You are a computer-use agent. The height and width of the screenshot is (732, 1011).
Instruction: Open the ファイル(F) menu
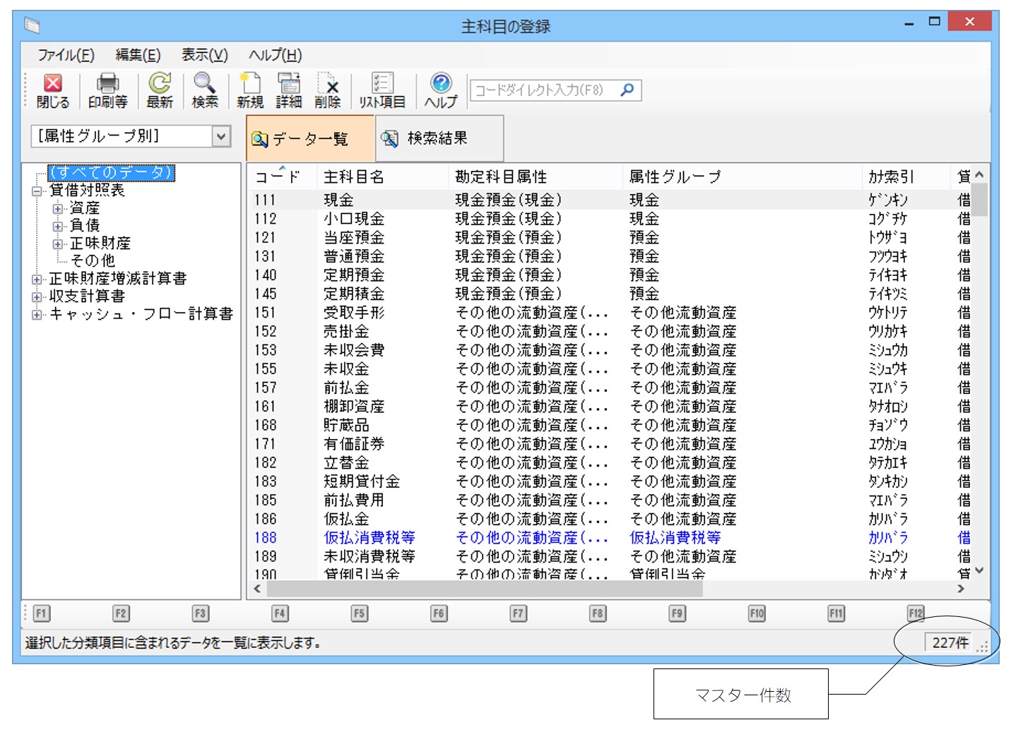click(x=66, y=55)
